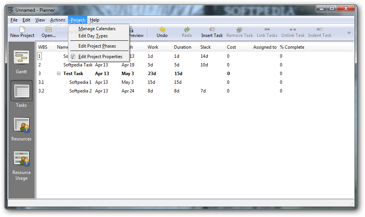Image resolution: width=365 pixels, height=217 pixels.
Task: Click the Edit Project Properties menu icon
Action: pyautogui.click(x=73, y=57)
